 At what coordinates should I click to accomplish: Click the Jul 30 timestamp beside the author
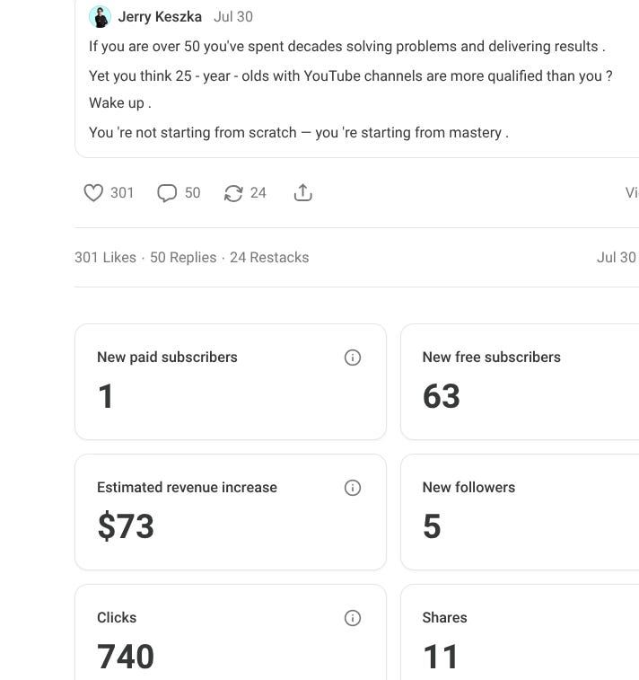point(233,17)
